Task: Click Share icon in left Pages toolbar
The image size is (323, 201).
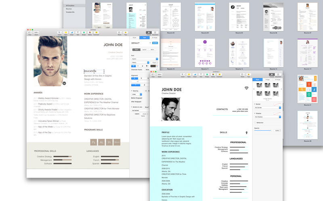Action: point(119,33)
